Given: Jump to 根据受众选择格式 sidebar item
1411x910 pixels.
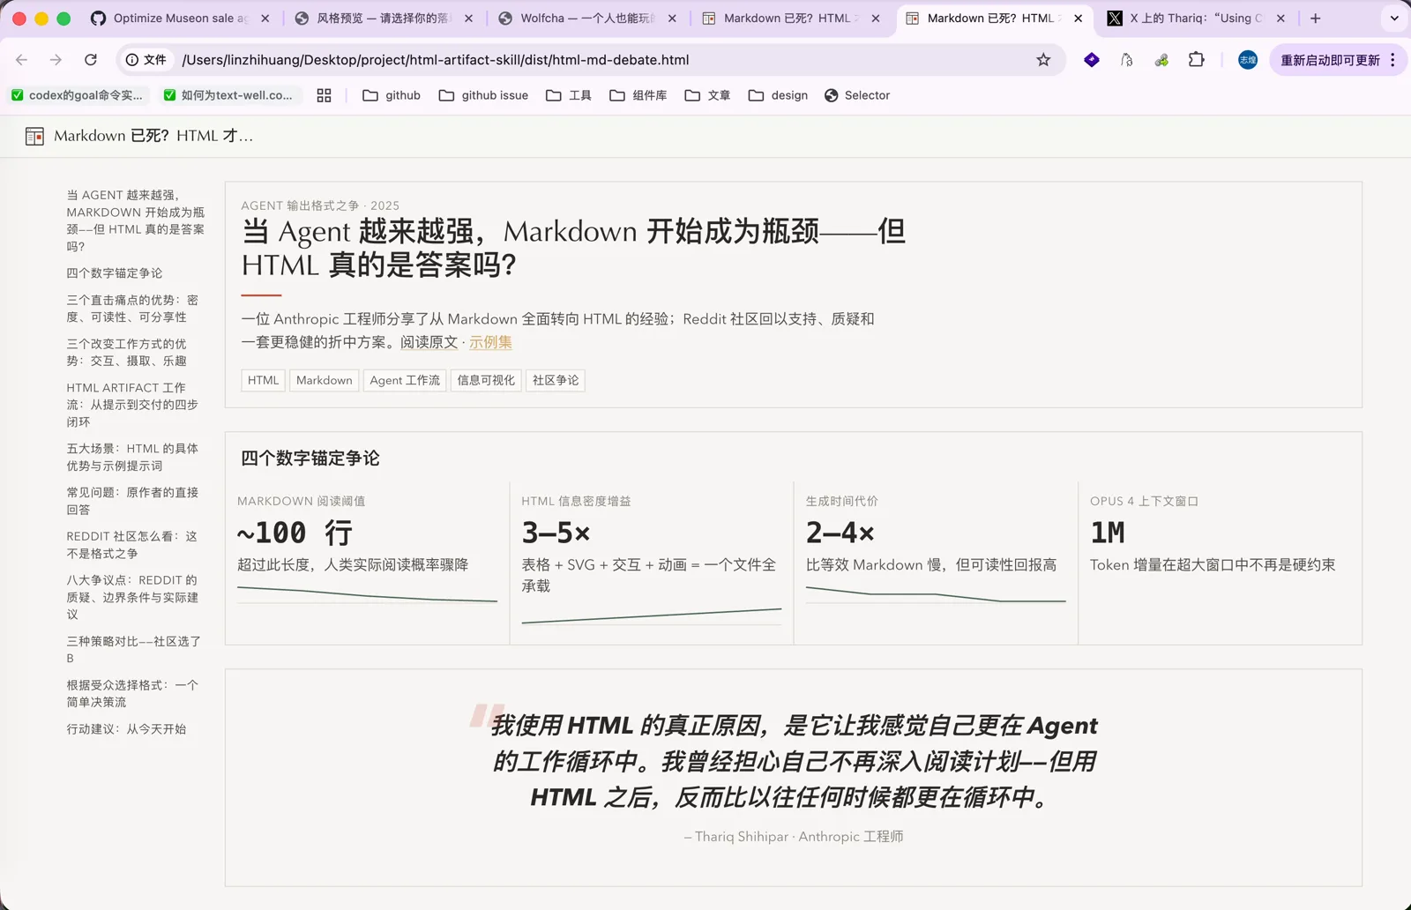Looking at the screenshot, I should 132,693.
